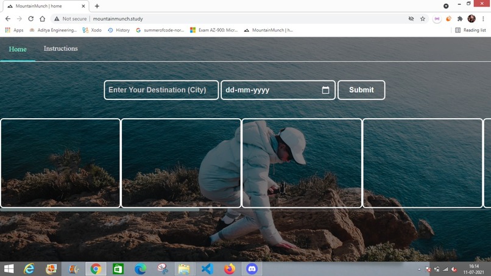Open the Xodo bookmark

point(92,30)
